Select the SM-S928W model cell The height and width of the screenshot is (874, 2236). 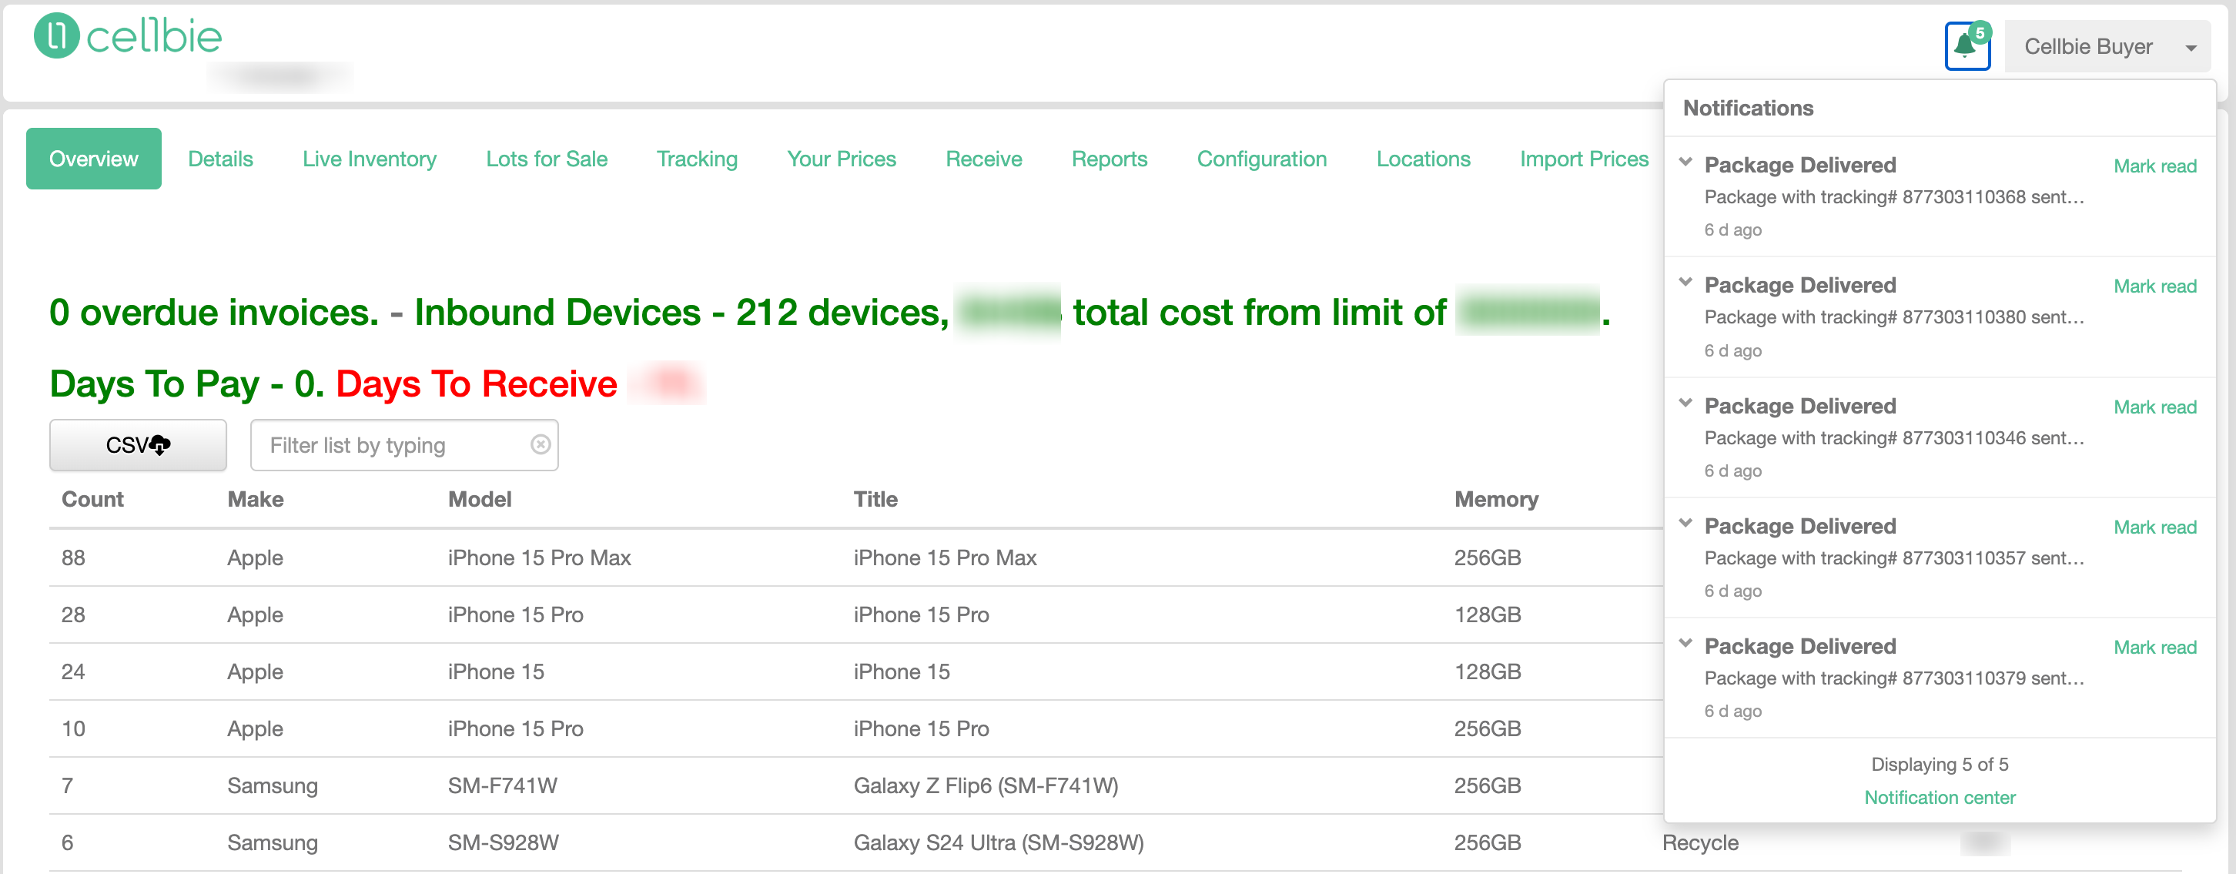(x=503, y=842)
